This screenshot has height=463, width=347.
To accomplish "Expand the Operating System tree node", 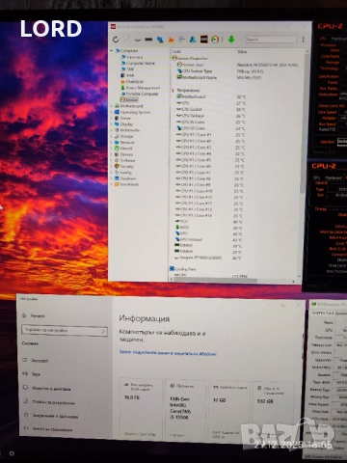I will [112, 112].
